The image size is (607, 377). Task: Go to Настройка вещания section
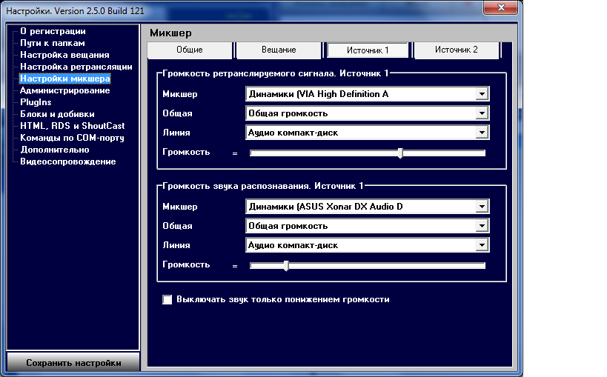[64, 55]
